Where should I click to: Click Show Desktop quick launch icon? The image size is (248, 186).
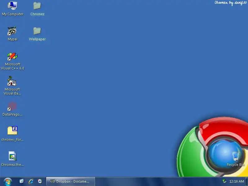point(22,181)
